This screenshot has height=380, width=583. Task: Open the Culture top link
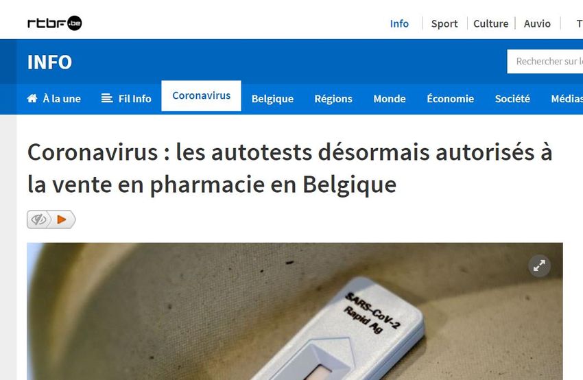[491, 24]
